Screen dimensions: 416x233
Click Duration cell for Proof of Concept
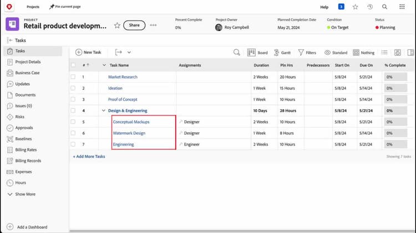[x=265, y=99]
